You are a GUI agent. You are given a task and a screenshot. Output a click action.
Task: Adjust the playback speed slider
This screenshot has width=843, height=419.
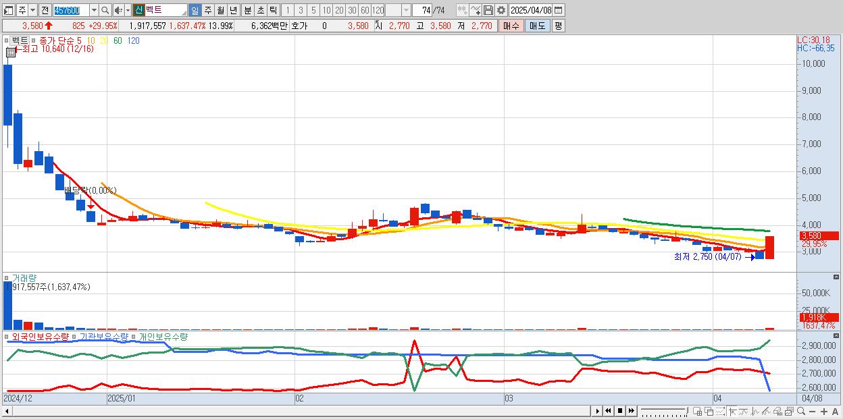click(x=663, y=411)
